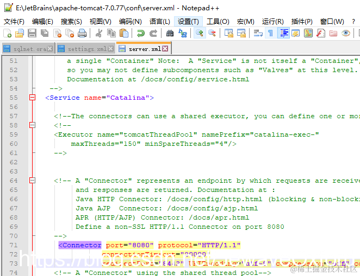Screen dimensions: 360x276
Task: Click the Redo arrow icon
Action: point(153,34)
